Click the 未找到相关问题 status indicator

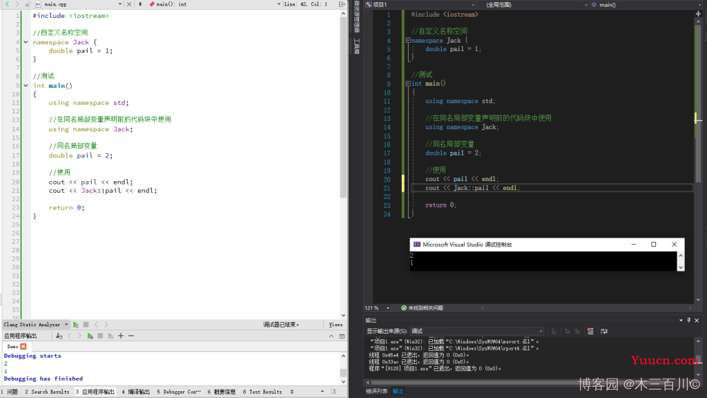pos(422,307)
